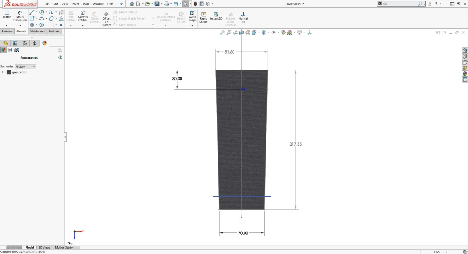Toggle Instant2D on or off
Image resolution: width=468 pixels, height=254 pixels.
coord(216,16)
